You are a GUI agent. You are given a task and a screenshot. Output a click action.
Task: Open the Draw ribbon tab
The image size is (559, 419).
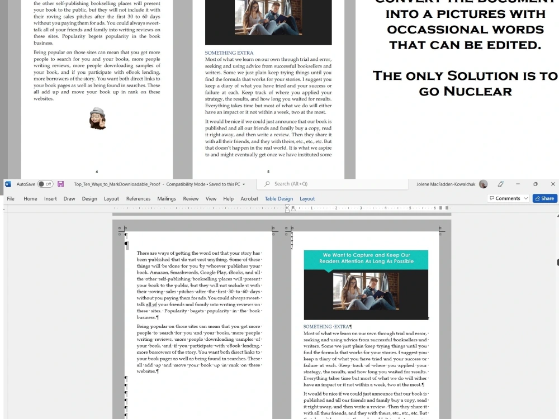(x=69, y=199)
